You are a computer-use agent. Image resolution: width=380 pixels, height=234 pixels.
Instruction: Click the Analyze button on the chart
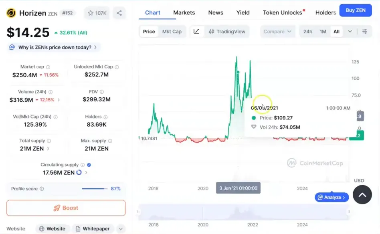click(x=331, y=197)
